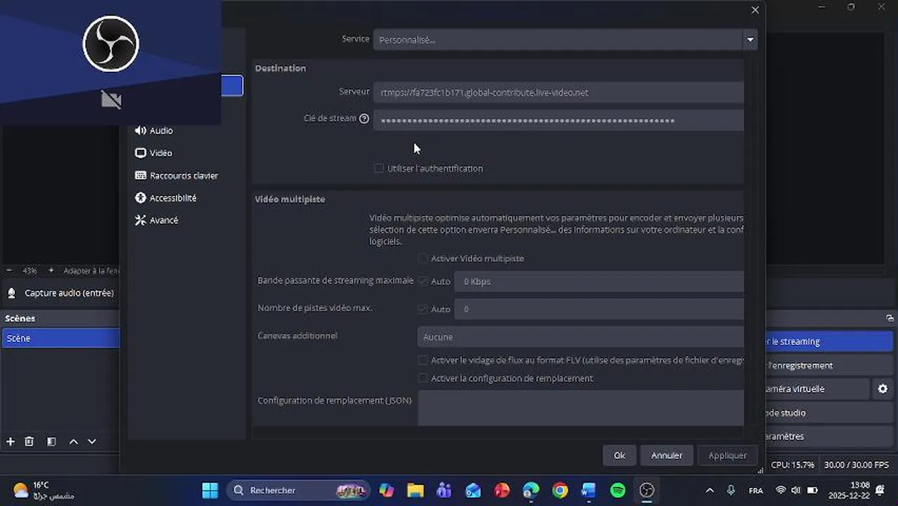Enable Utiliser l'authentification checkbox
Viewport: 898px width, 506px height.
pyautogui.click(x=379, y=169)
